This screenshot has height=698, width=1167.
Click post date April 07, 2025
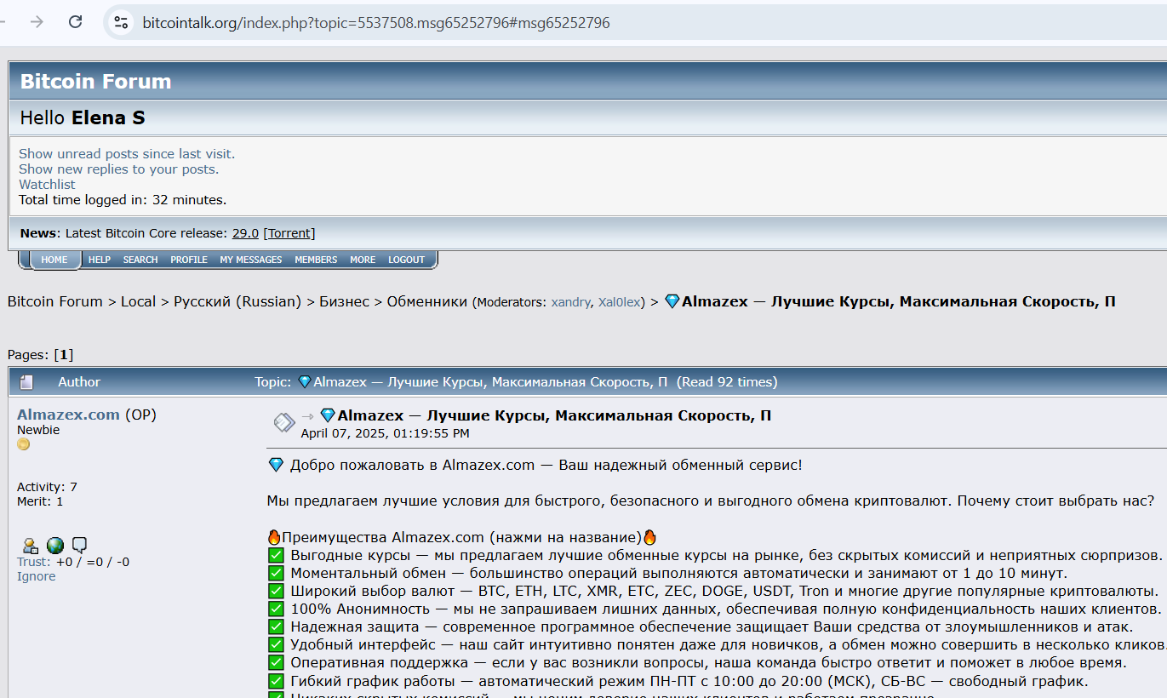pyautogui.click(x=385, y=433)
